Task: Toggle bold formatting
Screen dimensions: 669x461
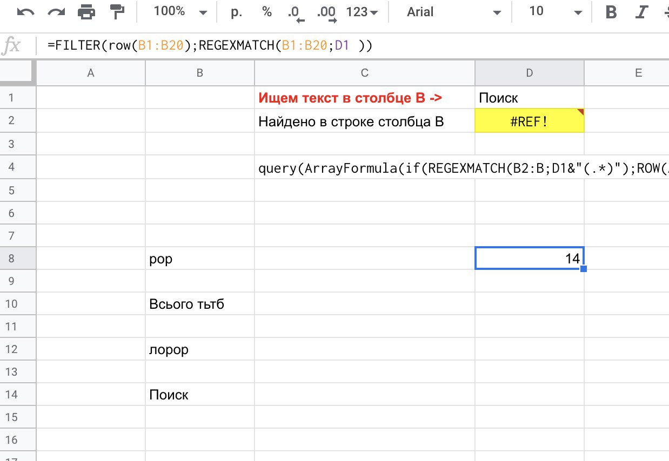Action: [611, 12]
